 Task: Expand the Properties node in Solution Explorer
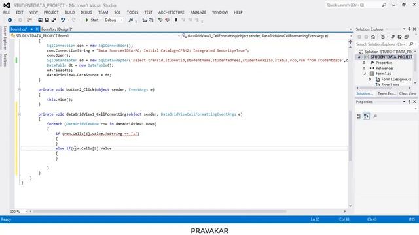[364, 63]
